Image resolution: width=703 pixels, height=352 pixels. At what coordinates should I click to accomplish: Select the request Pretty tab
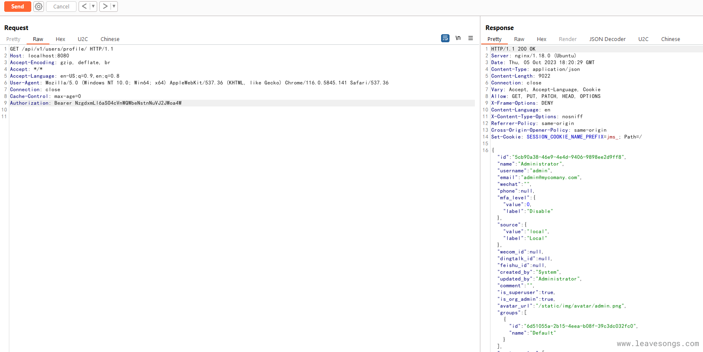(13, 39)
